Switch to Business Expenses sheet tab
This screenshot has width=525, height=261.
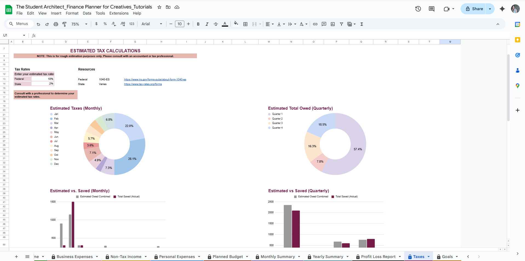[74, 257]
